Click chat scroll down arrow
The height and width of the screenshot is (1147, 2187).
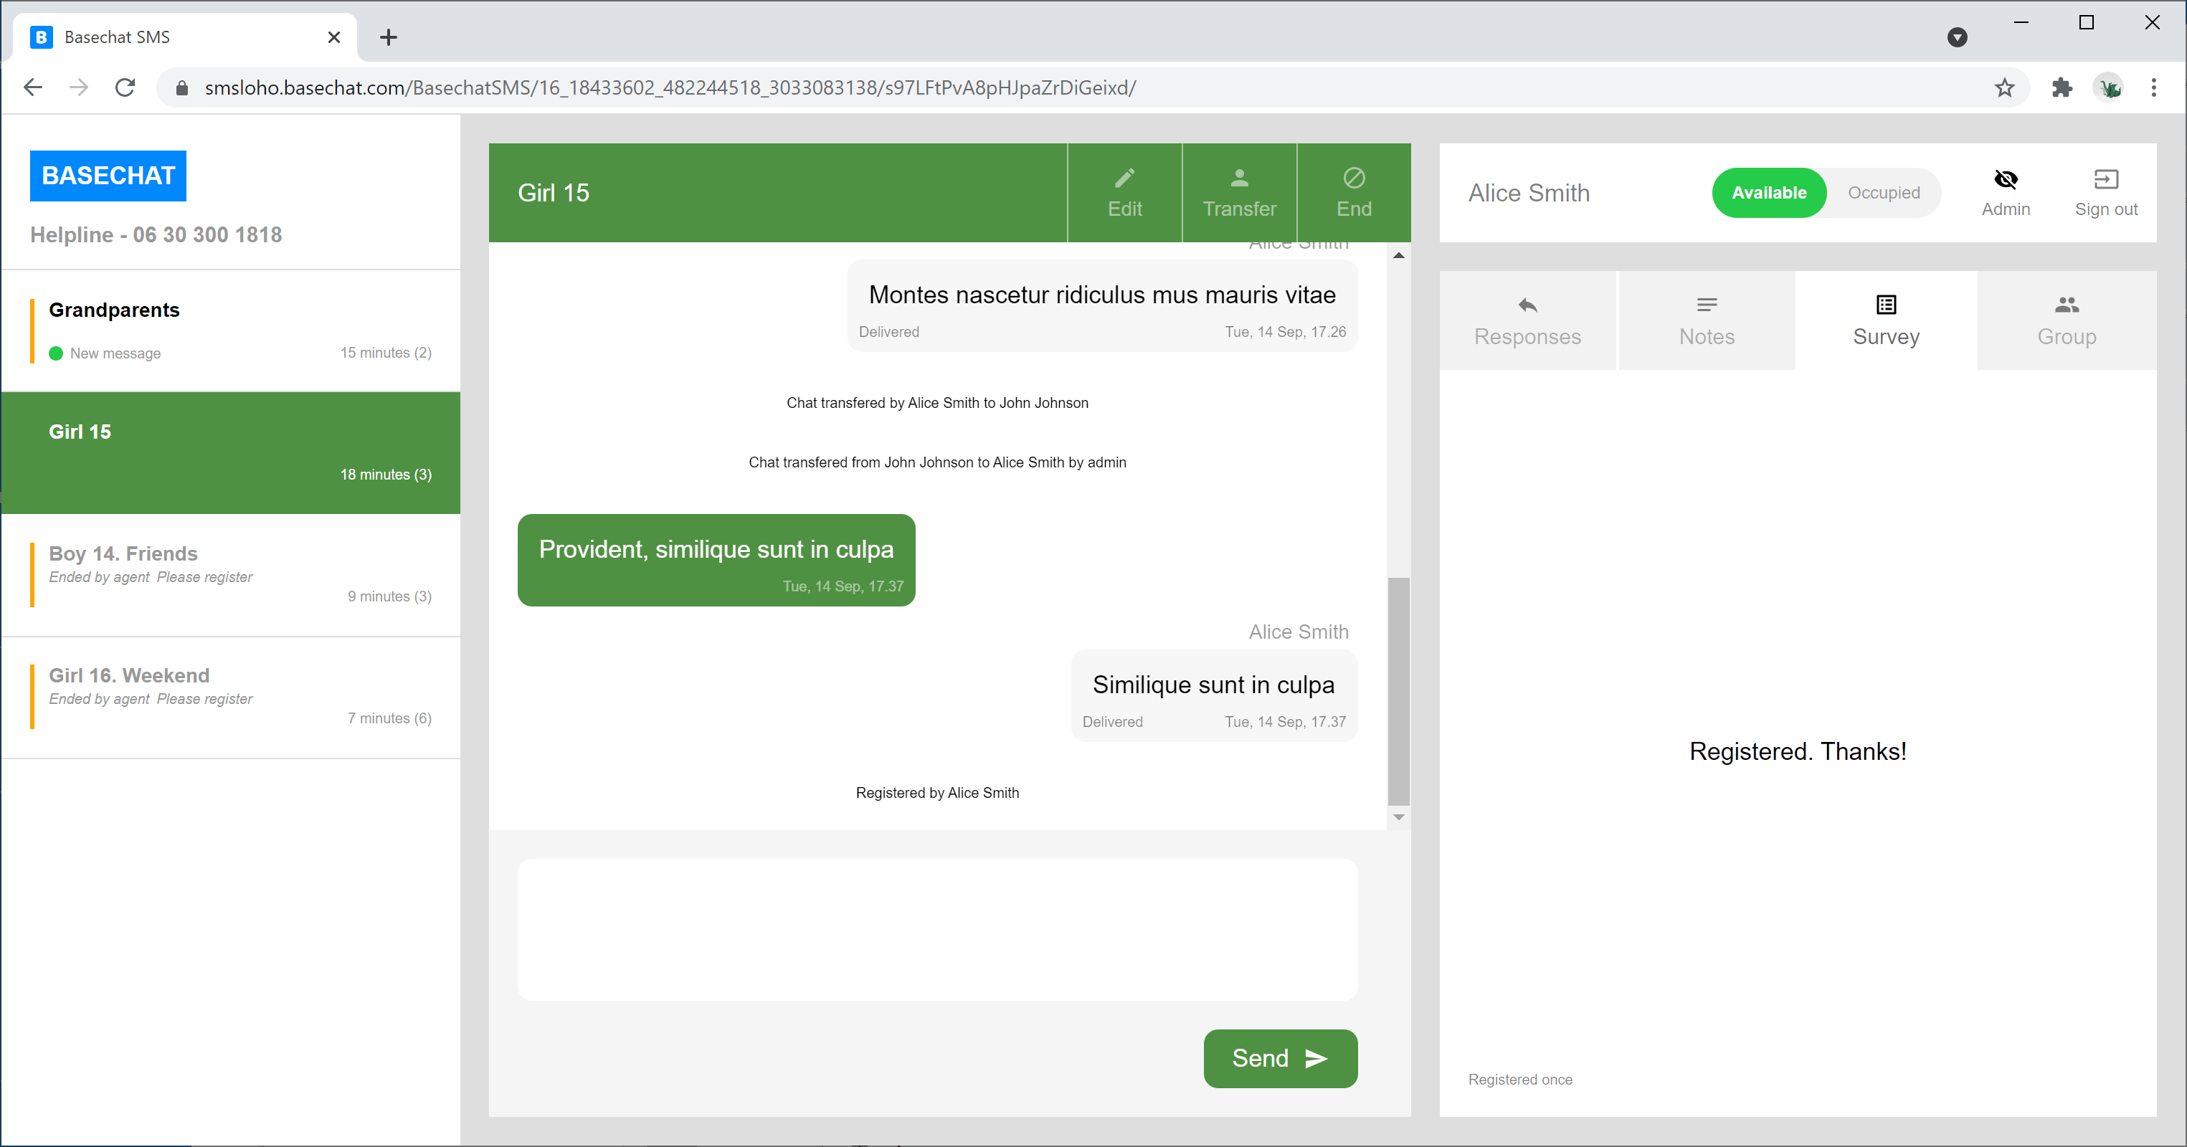(x=1398, y=817)
